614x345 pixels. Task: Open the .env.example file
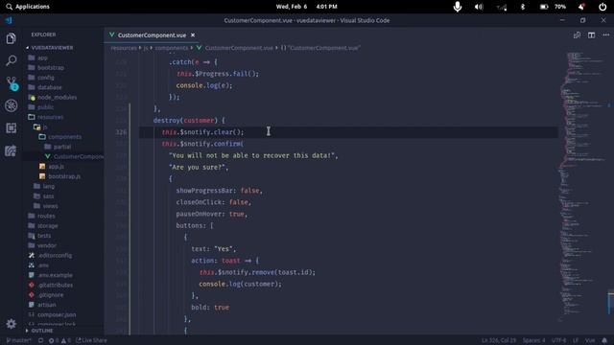pos(56,275)
